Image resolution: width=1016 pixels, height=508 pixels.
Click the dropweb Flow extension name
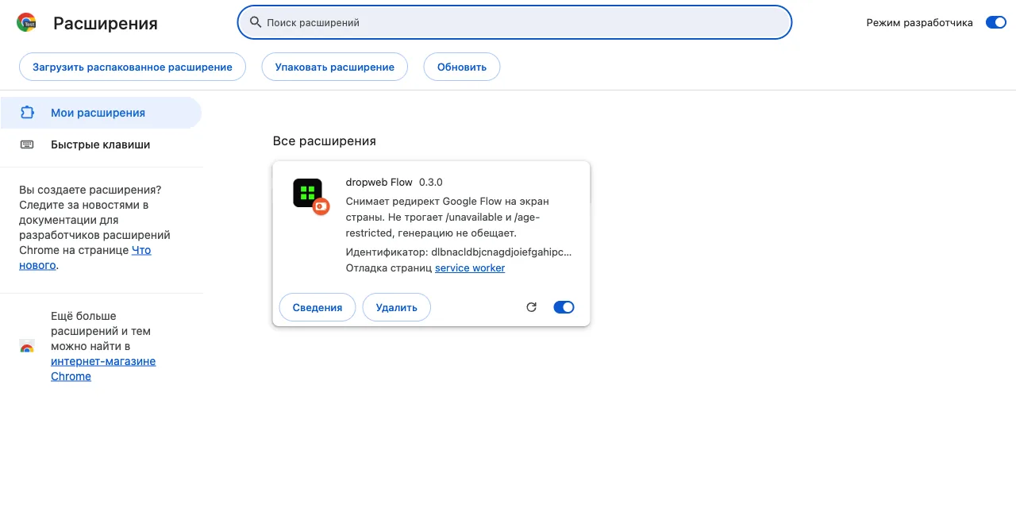click(379, 182)
